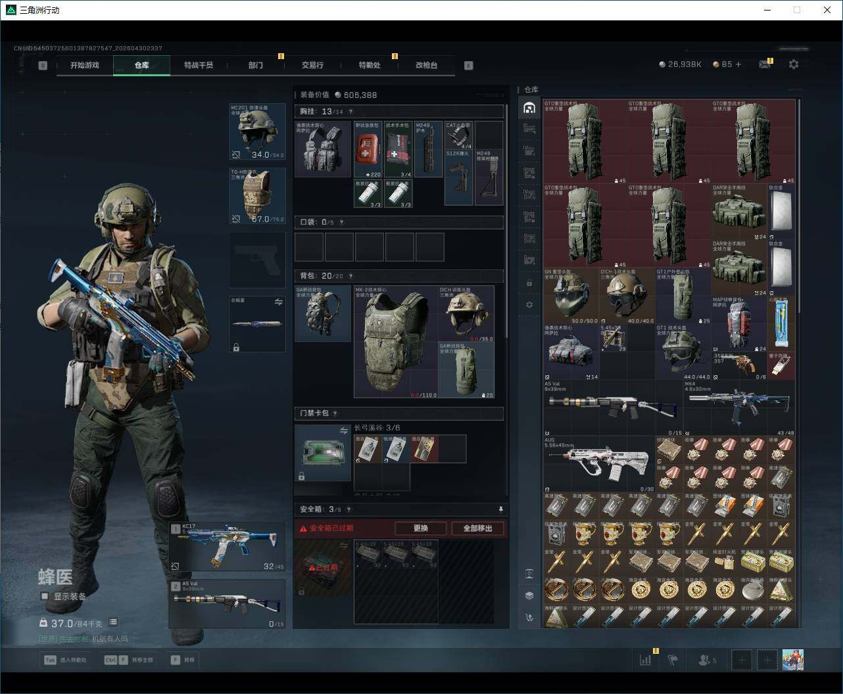
Task: Click the 全部移出 button
Action: coord(477,528)
